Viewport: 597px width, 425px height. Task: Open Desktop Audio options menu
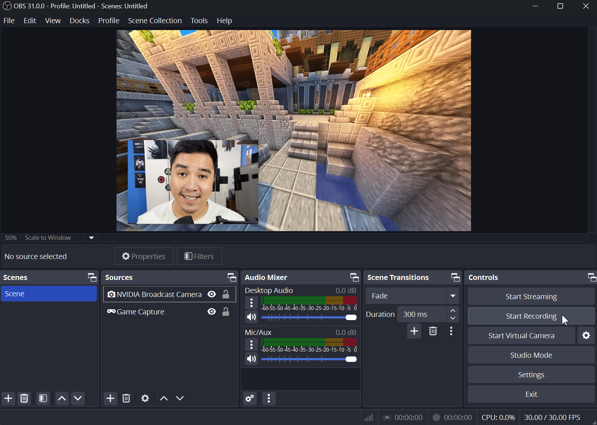pyautogui.click(x=251, y=302)
